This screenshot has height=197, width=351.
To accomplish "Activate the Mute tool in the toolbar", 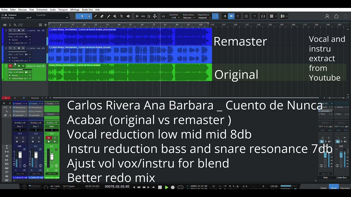I will 115,16.
